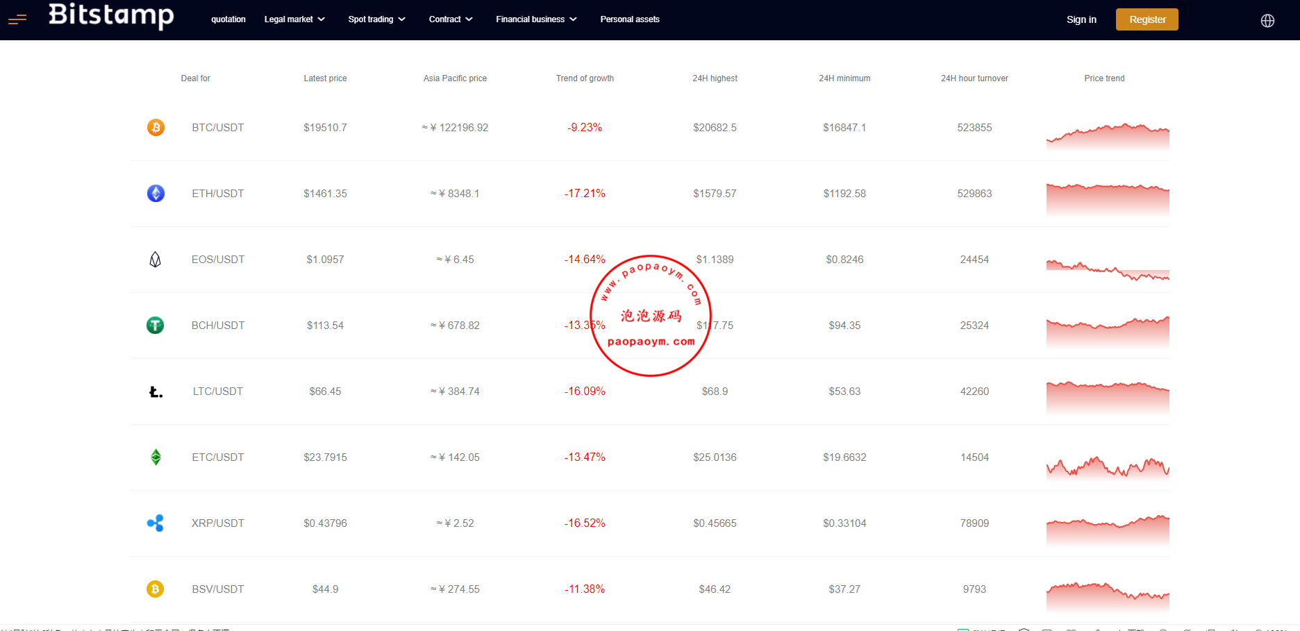Click the Latest price column header
This screenshot has width=1300, height=631.
pyautogui.click(x=325, y=78)
